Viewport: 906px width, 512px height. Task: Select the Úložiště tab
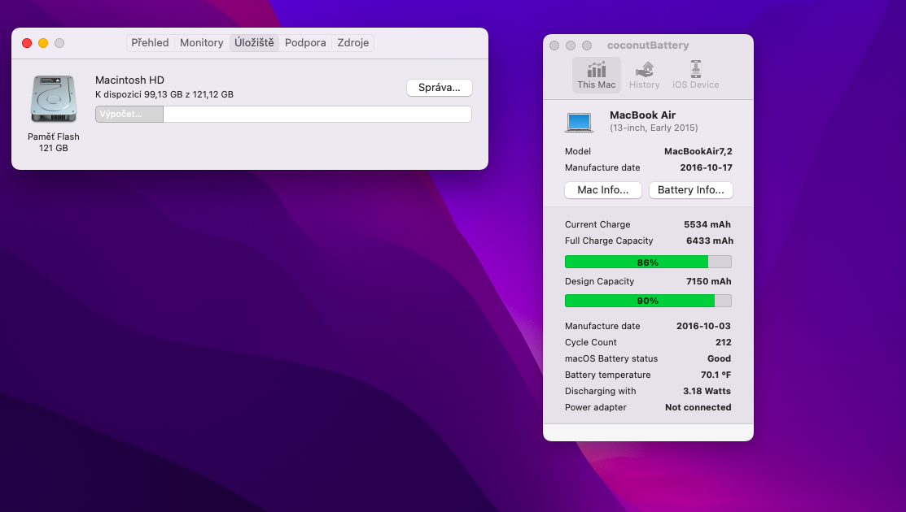pos(254,43)
